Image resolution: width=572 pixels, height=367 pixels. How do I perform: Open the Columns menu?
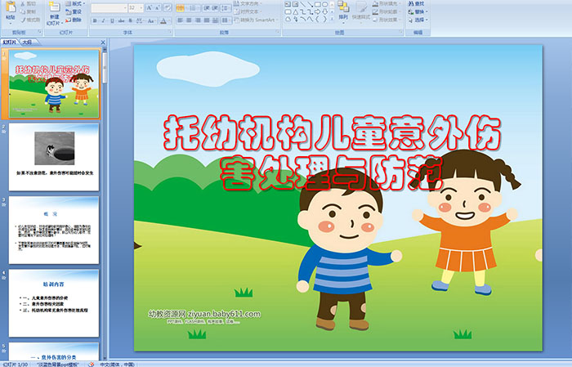pyautogui.click(x=226, y=20)
